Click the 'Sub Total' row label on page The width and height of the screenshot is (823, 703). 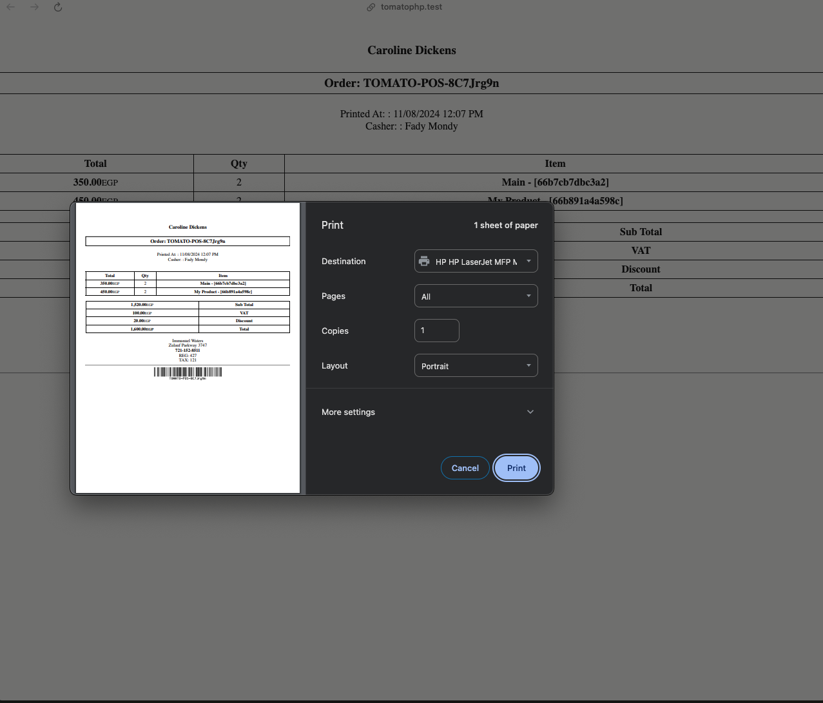click(x=641, y=232)
